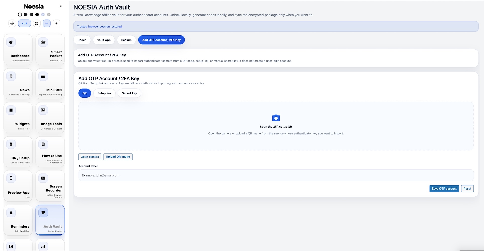
Task: Click the grid layout icon next to HUB
Action: (37, 23)
